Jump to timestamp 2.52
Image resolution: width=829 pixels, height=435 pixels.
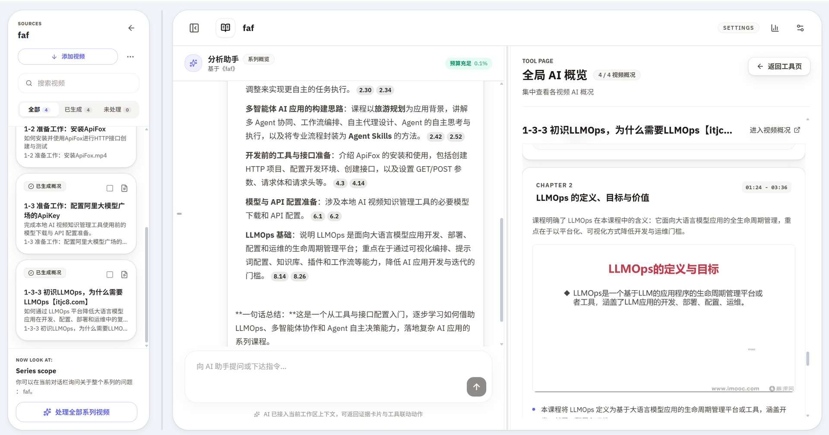point(456,137)
